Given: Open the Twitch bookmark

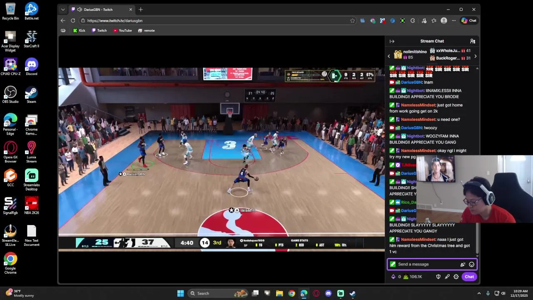Looking at the screenshot, I should click(99, 30).
